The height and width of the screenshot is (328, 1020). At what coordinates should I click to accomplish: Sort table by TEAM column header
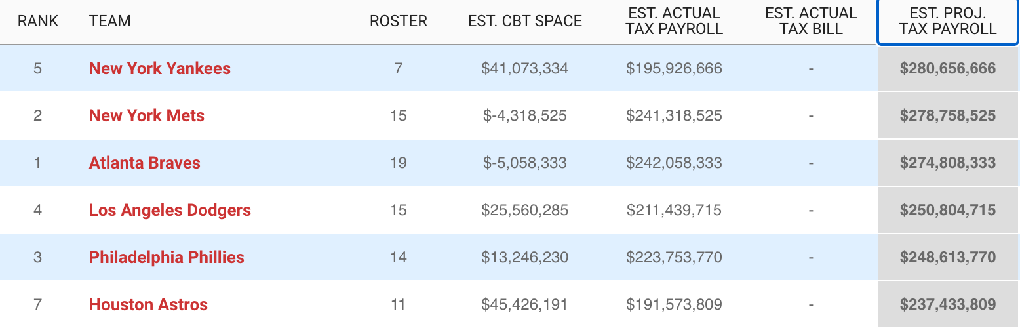(x=110, y=21)
